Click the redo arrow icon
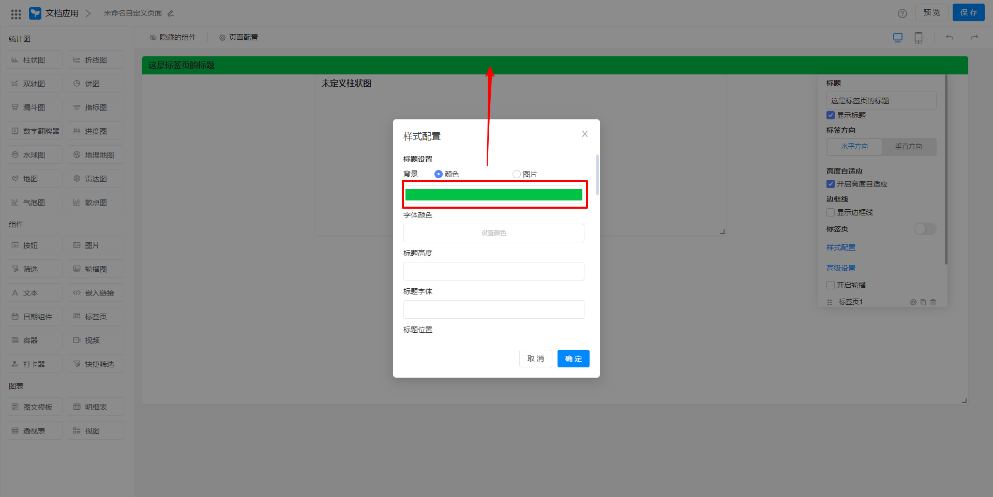 (x=974, y=38)
